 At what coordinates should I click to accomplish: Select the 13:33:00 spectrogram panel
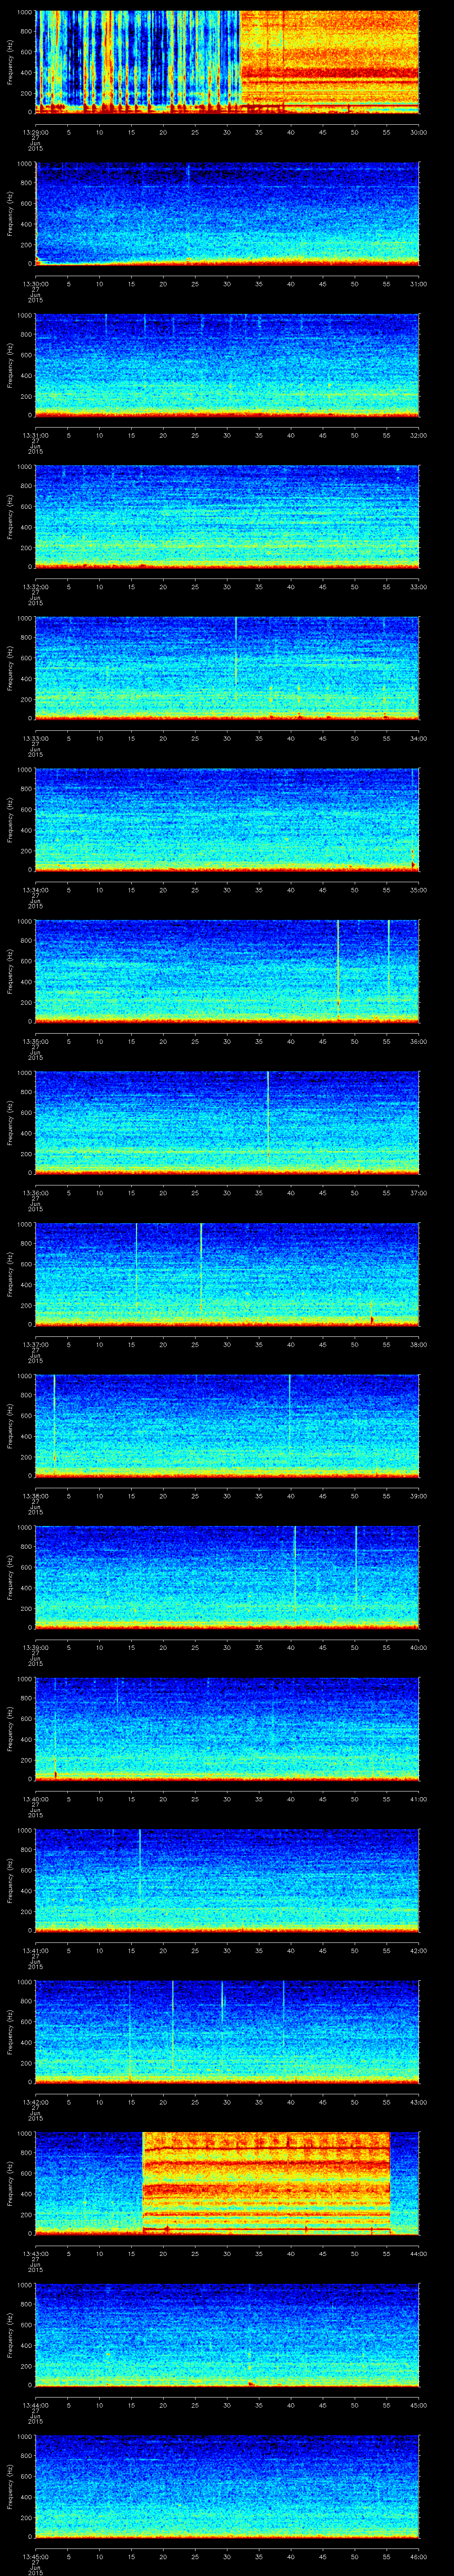point(227,668)
